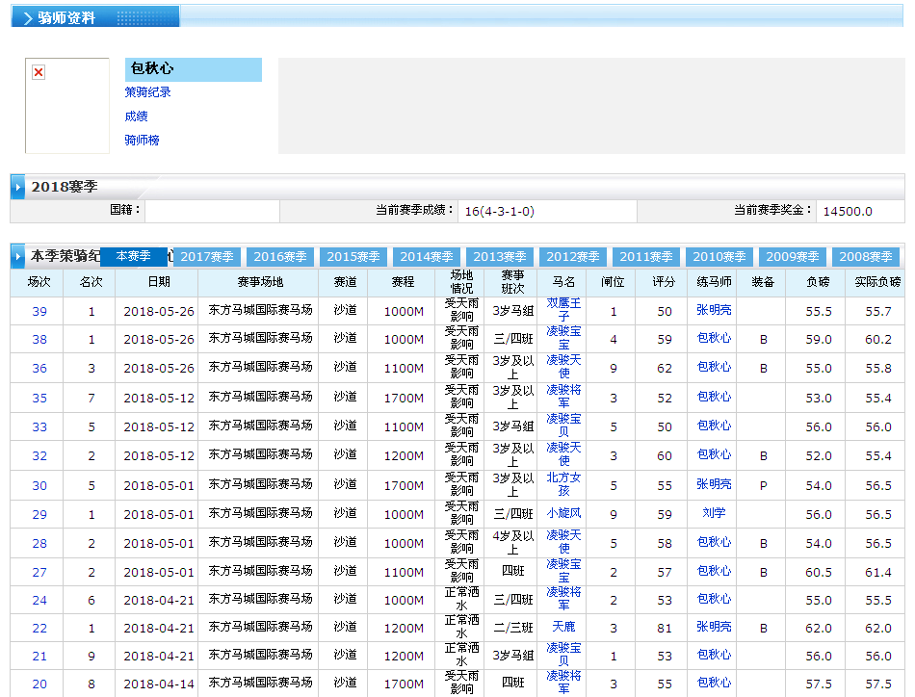
Task: Go to the 骑师榜 rankings link
Action: coord(142,141)
